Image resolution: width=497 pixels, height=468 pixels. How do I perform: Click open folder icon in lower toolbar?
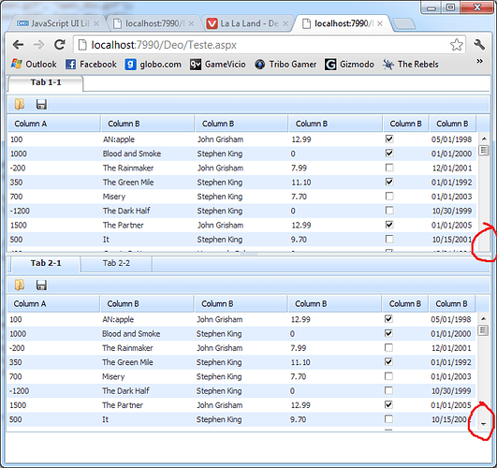(x=20, y=285)
